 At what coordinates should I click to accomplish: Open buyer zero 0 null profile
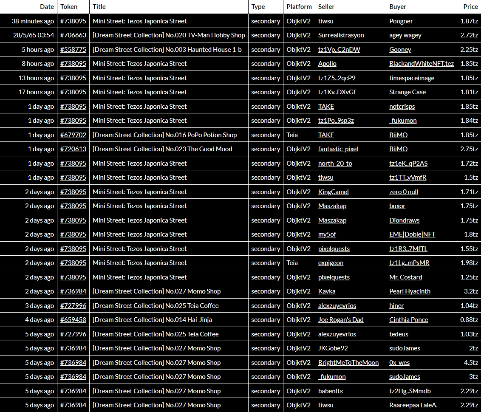403,192
